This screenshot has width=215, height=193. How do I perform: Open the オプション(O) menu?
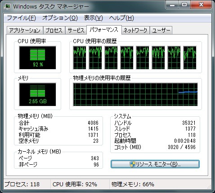(60, 18)
